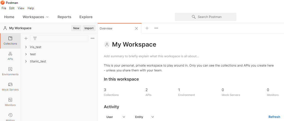Open the Environments sidebar panel
Screen dimensions: 284x121
click(x=10, y=71)
